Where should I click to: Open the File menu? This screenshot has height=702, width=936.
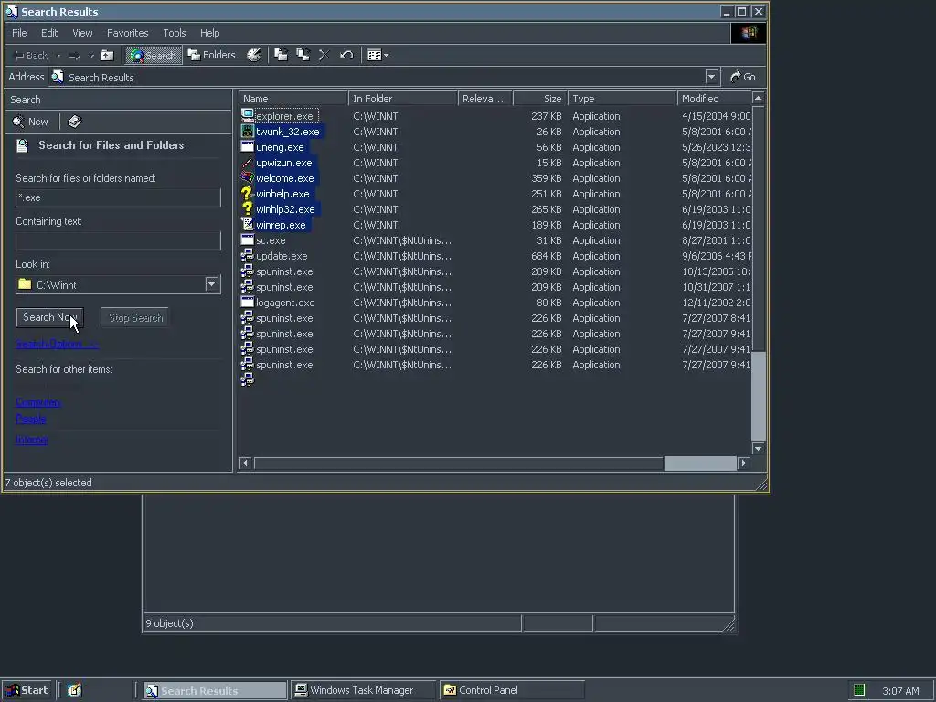(19, 33)
